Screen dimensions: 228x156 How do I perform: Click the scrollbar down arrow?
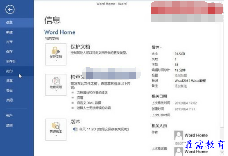(222, 153)
